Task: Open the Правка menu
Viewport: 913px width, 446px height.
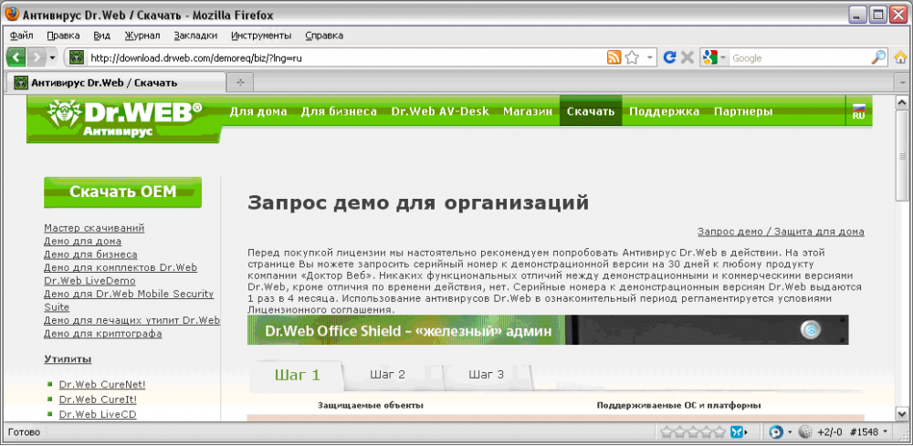Action: click(63, 36)
